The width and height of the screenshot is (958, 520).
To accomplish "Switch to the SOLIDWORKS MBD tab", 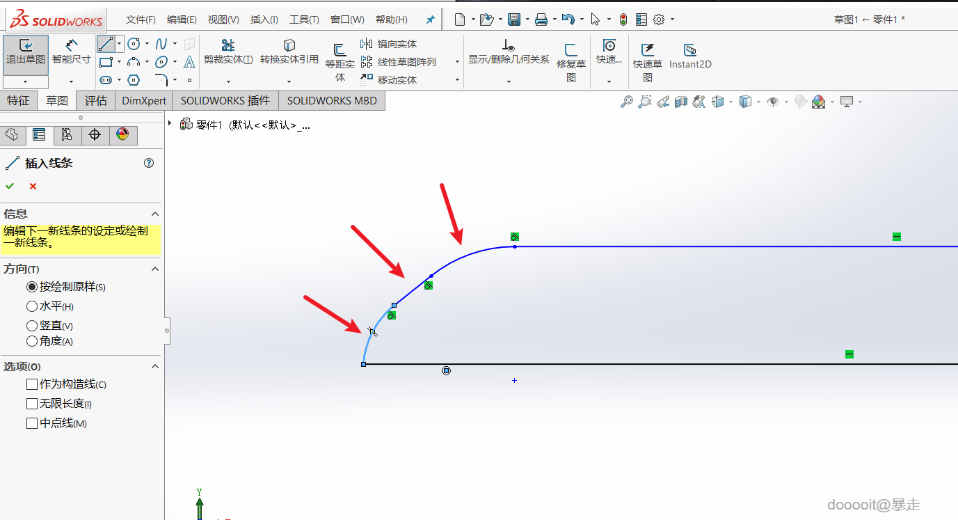I will pos(332,100).
